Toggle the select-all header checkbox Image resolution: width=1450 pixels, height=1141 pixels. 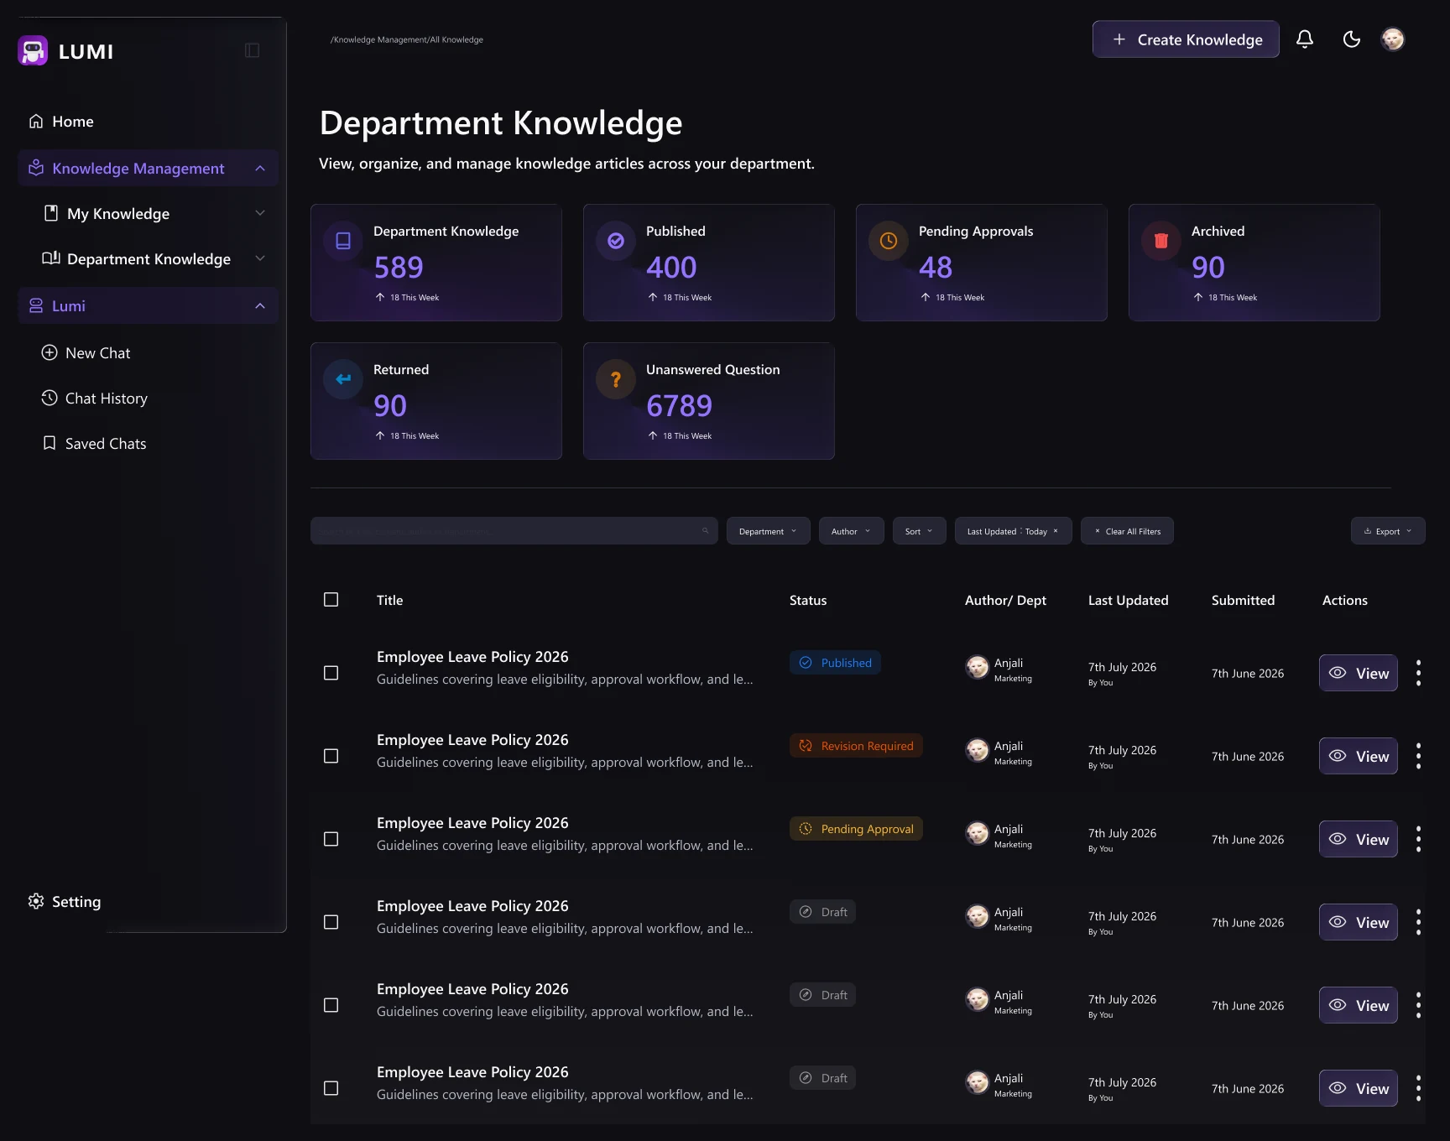pyautogui.click(x=331, y=600)
